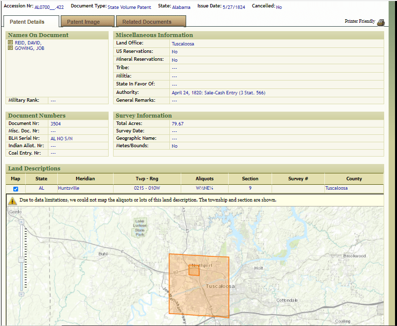The height and width of the screenshot is (326, 397).
Task: Click the map zoom slider handle
Action: pos(21,259)
